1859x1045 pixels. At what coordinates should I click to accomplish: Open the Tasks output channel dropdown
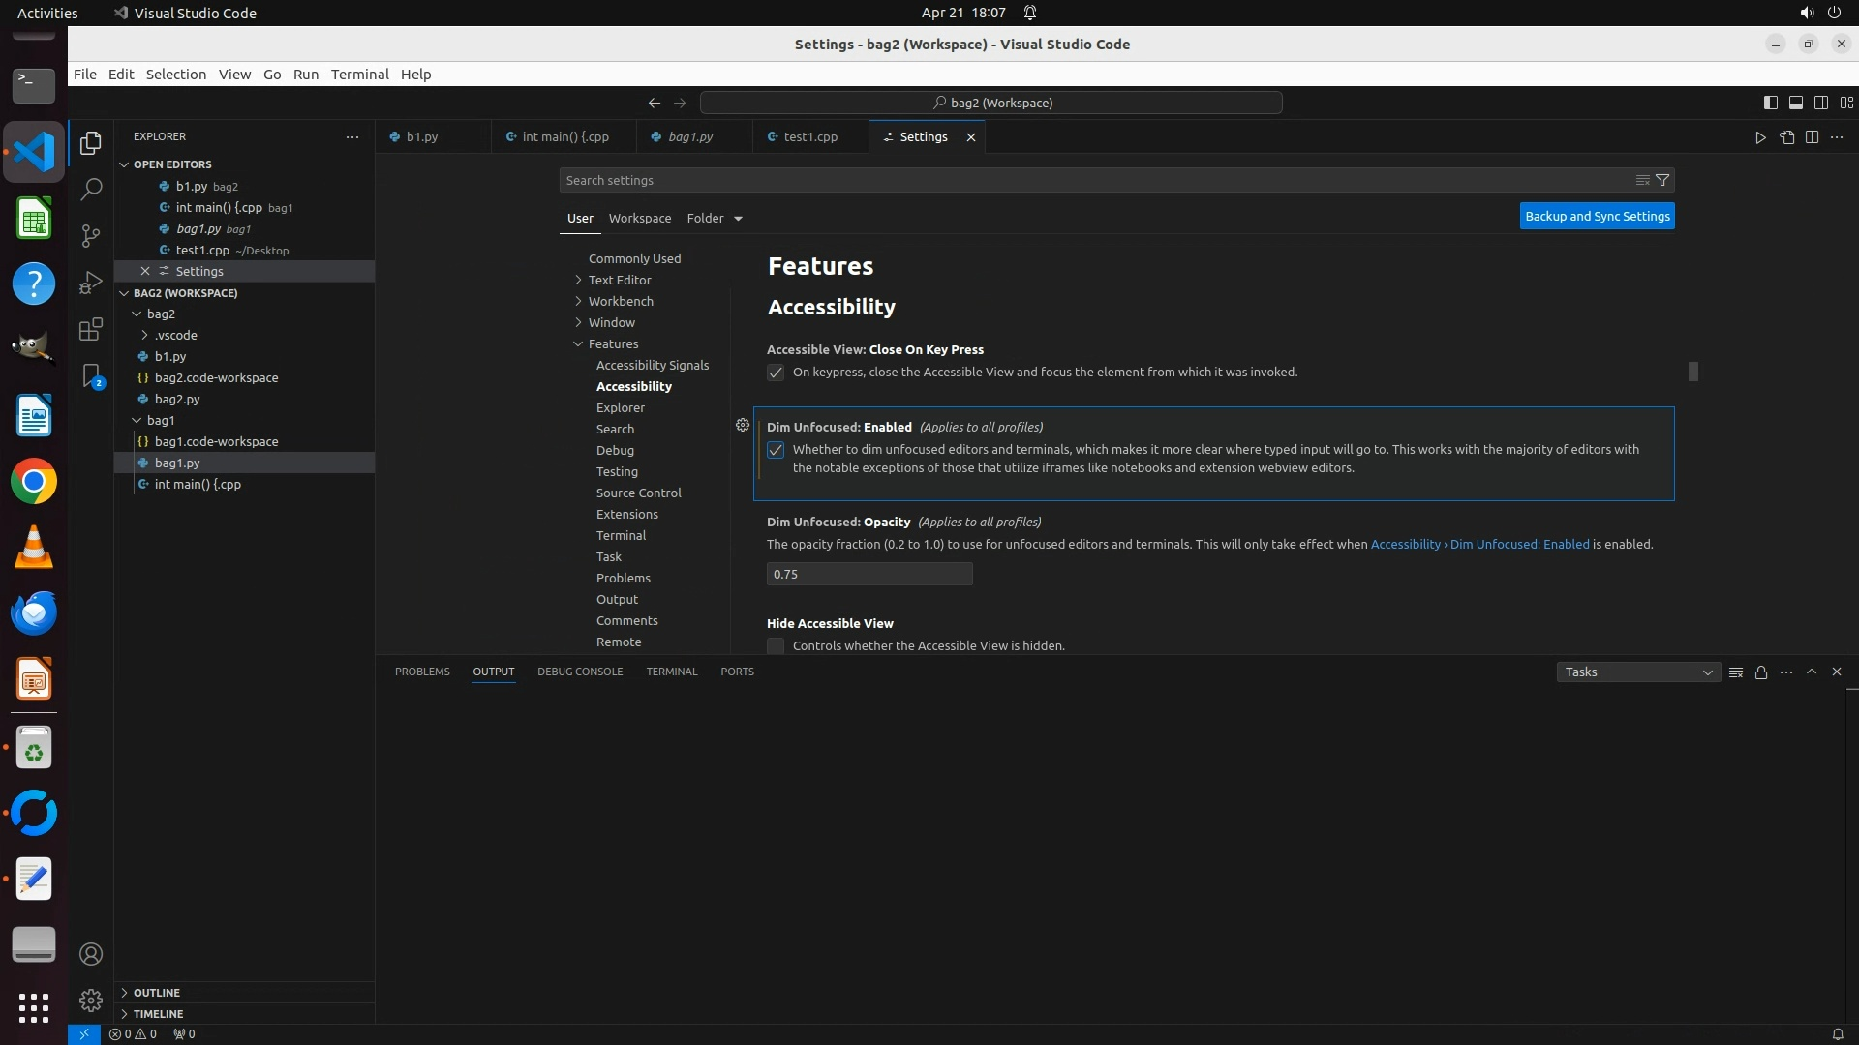1637,672
